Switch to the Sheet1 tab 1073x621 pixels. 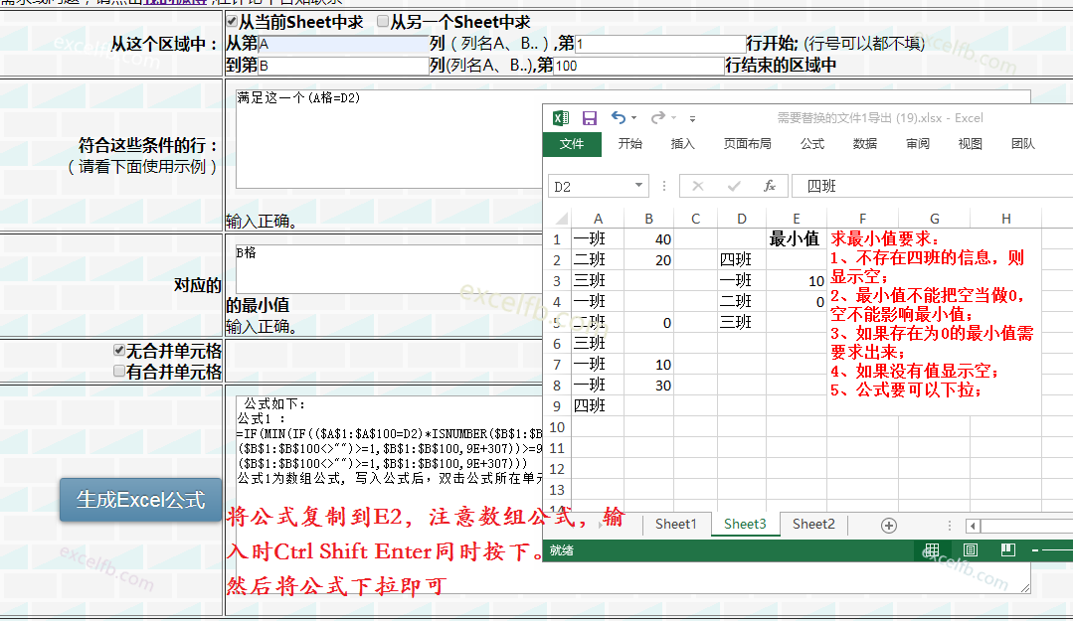click(x=675, y=525)
